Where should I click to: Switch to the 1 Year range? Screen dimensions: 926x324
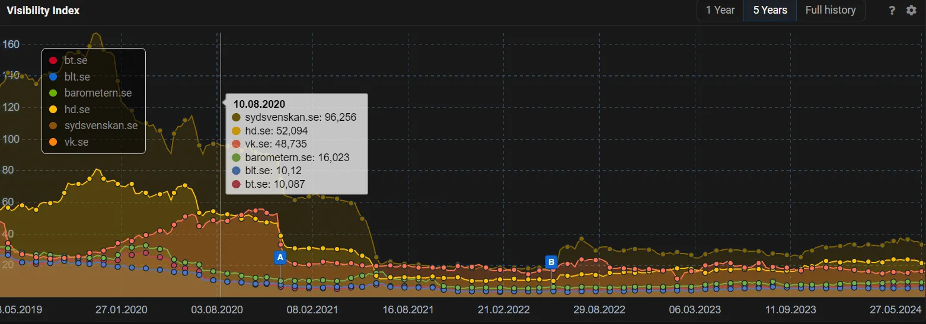(720, 10)
